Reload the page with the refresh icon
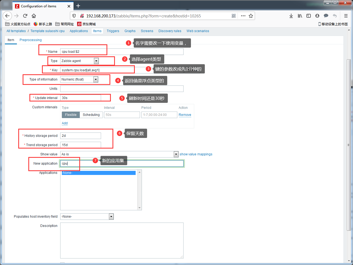 [x=25, y=16]
